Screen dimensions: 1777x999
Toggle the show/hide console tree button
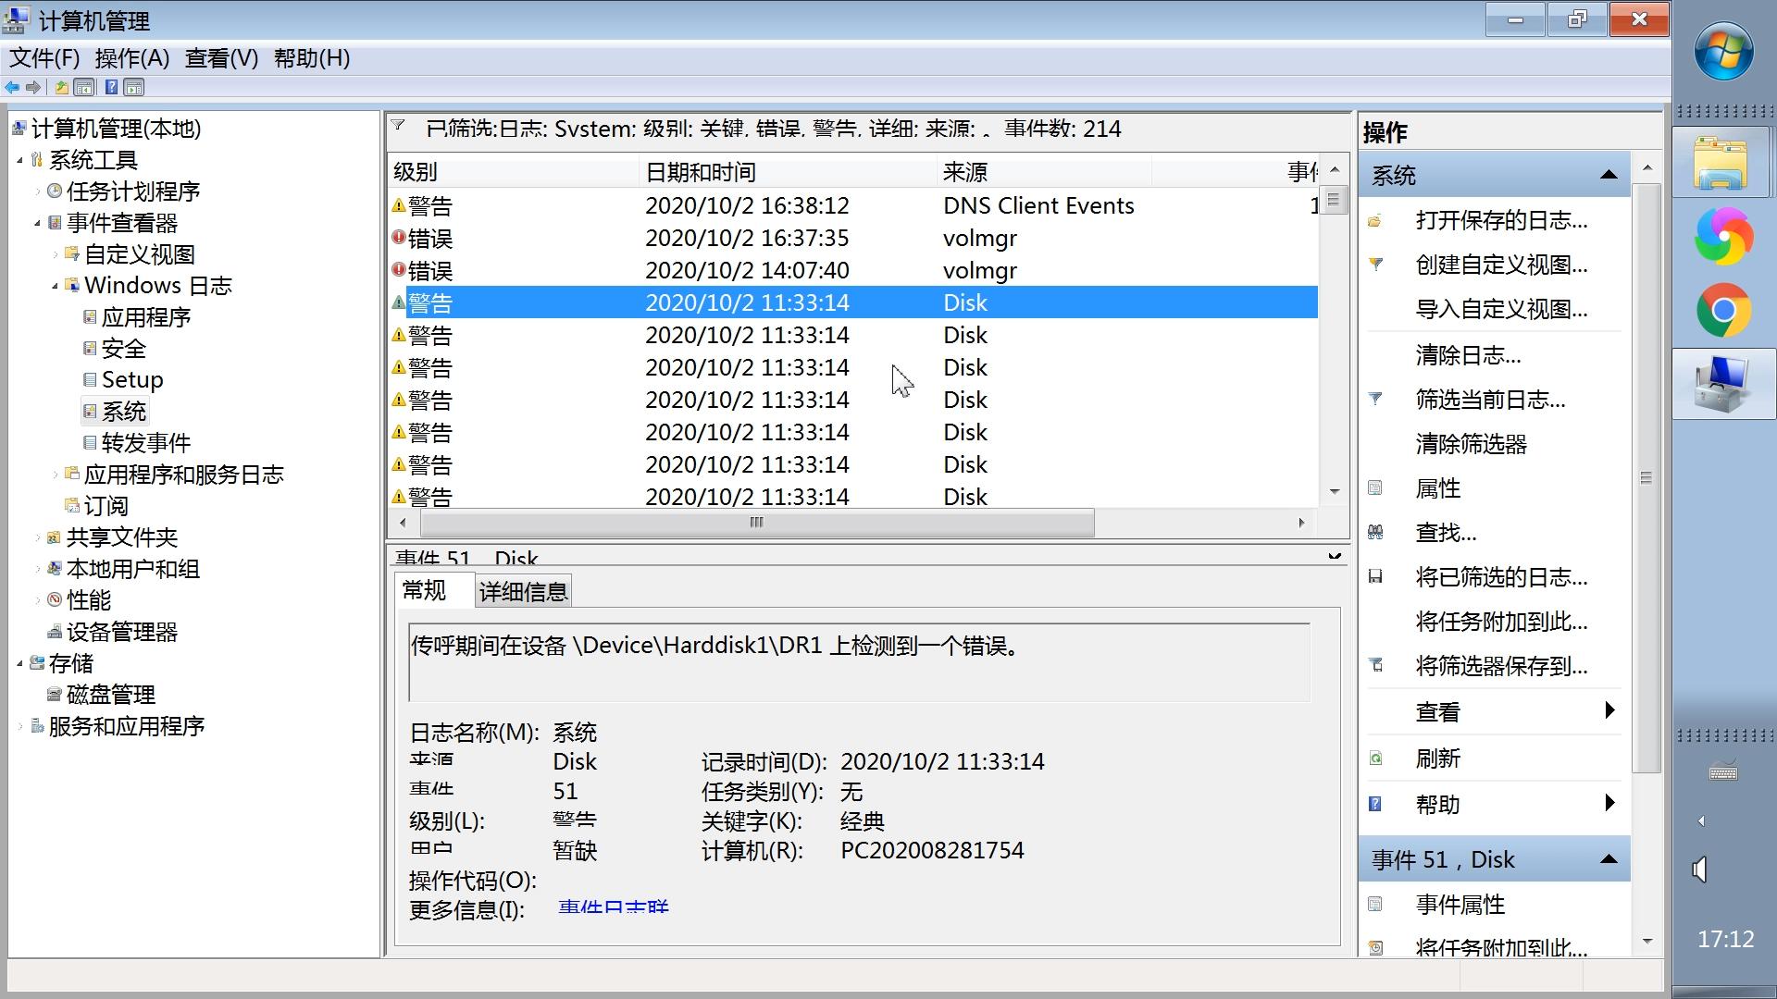pyautogui.click(x=84, y=88)
